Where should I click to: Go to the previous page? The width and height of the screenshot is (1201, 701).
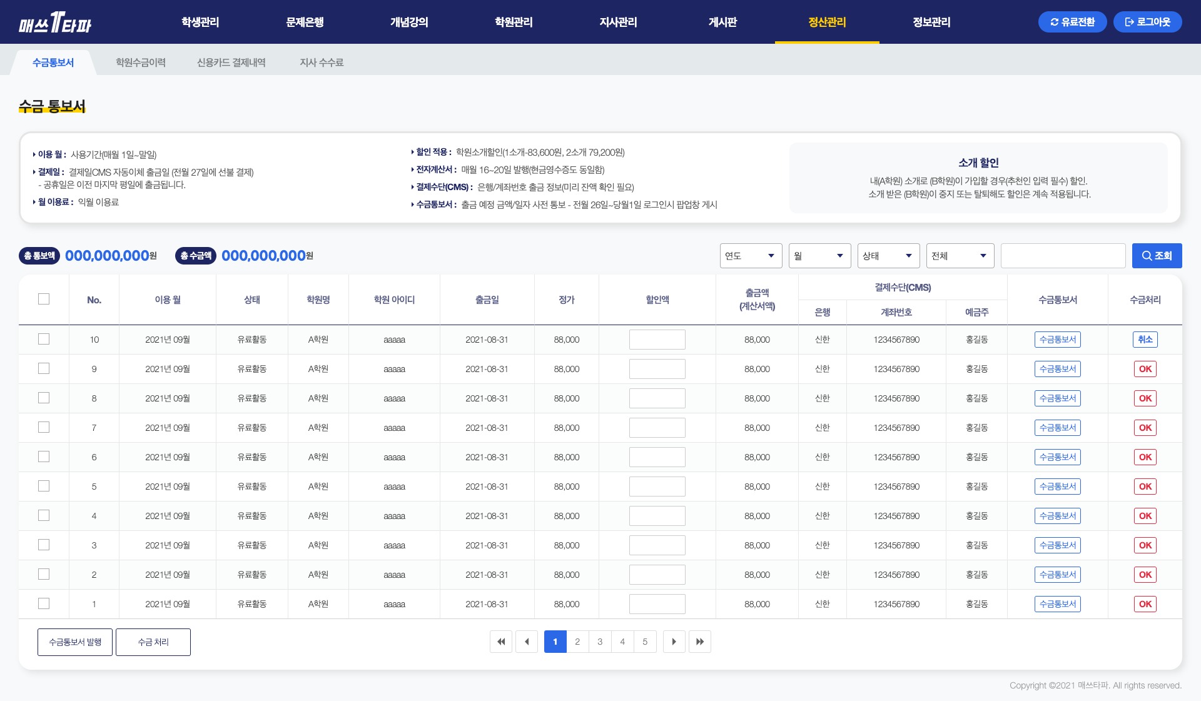[527, 642]
